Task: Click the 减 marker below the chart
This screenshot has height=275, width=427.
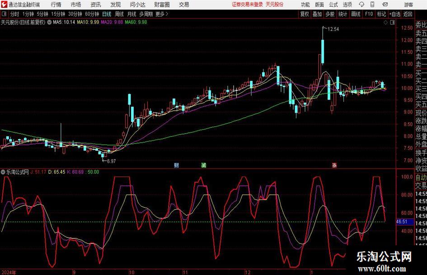Action: click(x=203, y=165)
